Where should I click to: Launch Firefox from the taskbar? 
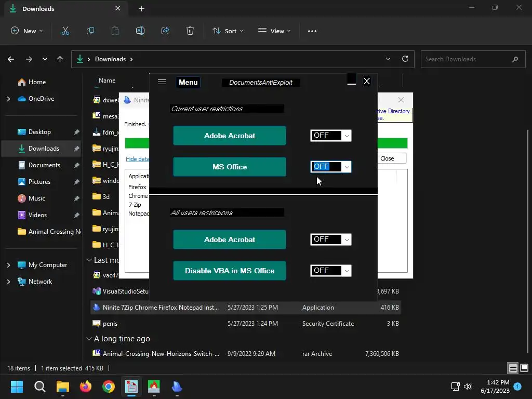(86, 387)
